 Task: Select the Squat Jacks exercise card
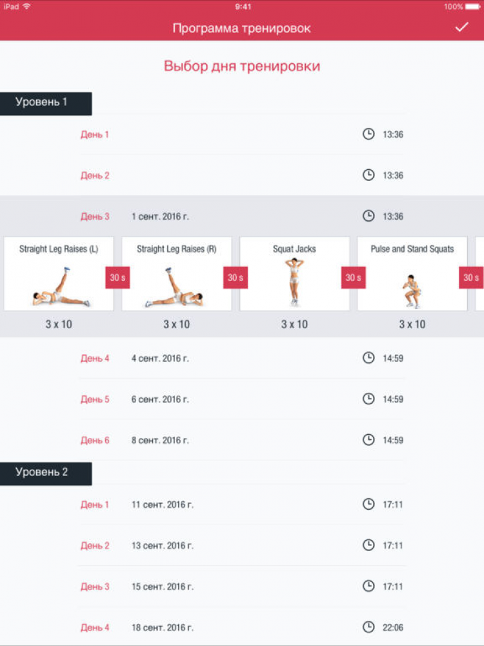294,274
